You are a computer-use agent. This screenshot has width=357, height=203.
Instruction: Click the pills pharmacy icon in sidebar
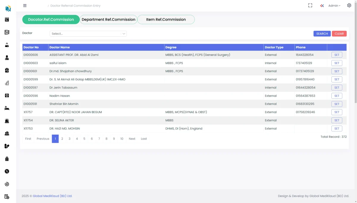pos(7,146)
